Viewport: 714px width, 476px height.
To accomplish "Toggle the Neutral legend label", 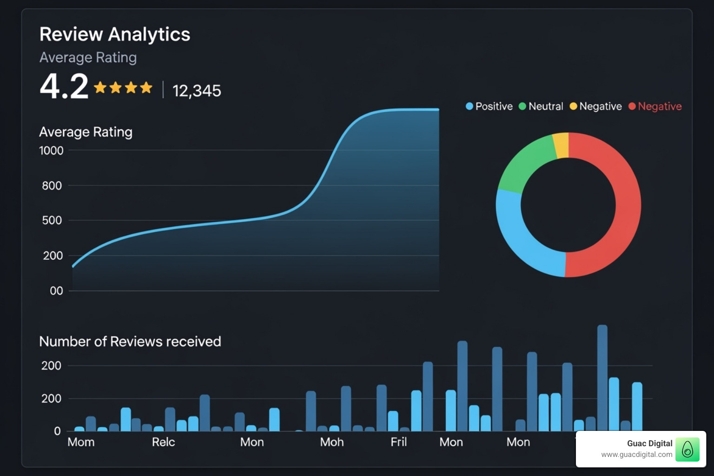I will pos(546,106).
